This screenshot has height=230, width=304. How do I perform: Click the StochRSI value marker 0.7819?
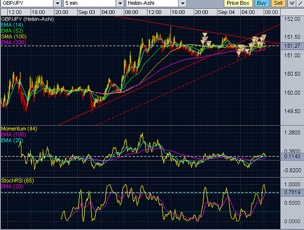click(292, 192)
